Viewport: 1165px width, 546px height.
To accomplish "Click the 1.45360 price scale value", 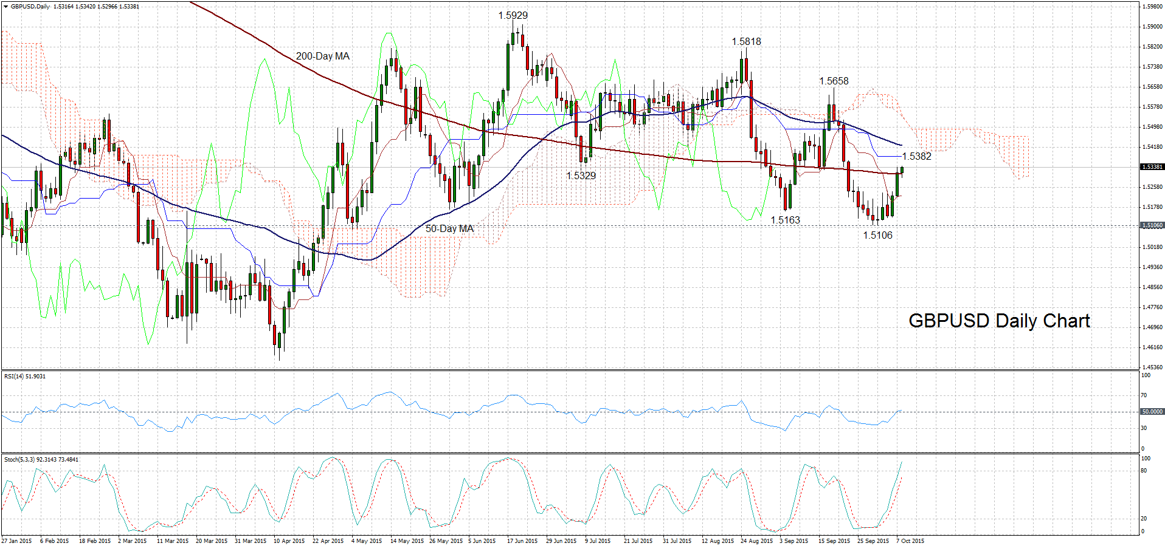I will [1152, 367].
